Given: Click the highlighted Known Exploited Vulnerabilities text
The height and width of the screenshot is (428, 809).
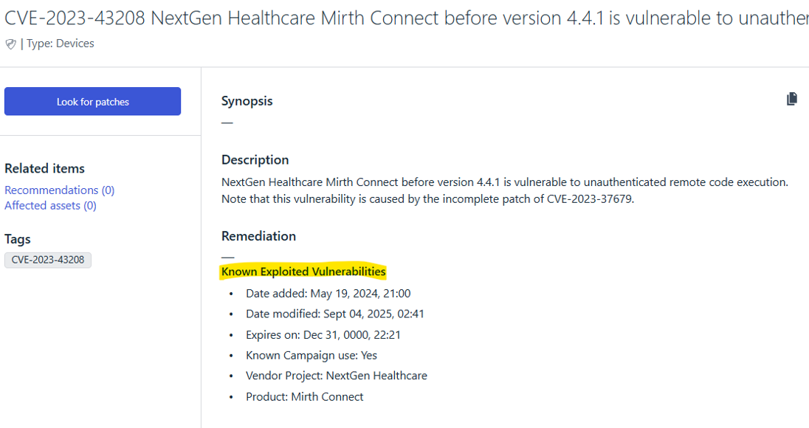Looking at the screenshot, I should tap(303, 272).
